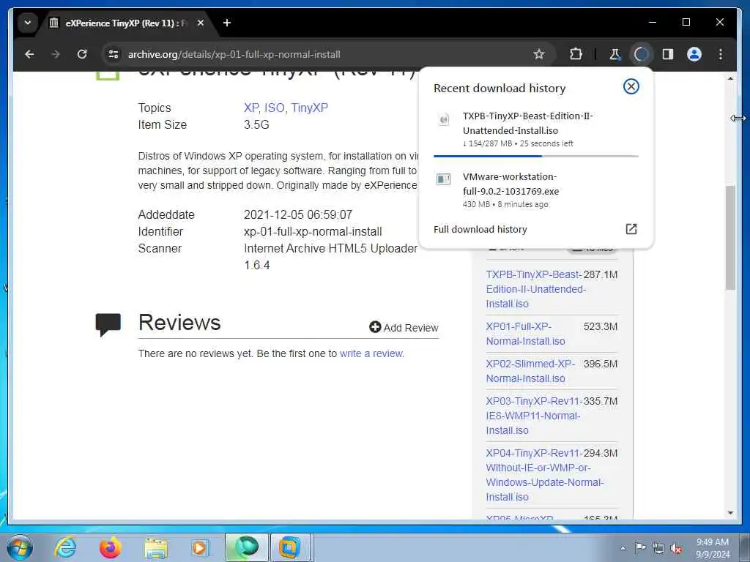
Task: Click the downloads progress icon in toolbar
Action: [641, 54]
